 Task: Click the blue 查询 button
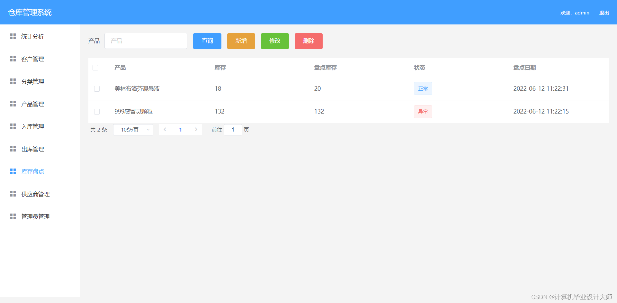(207, 41)
